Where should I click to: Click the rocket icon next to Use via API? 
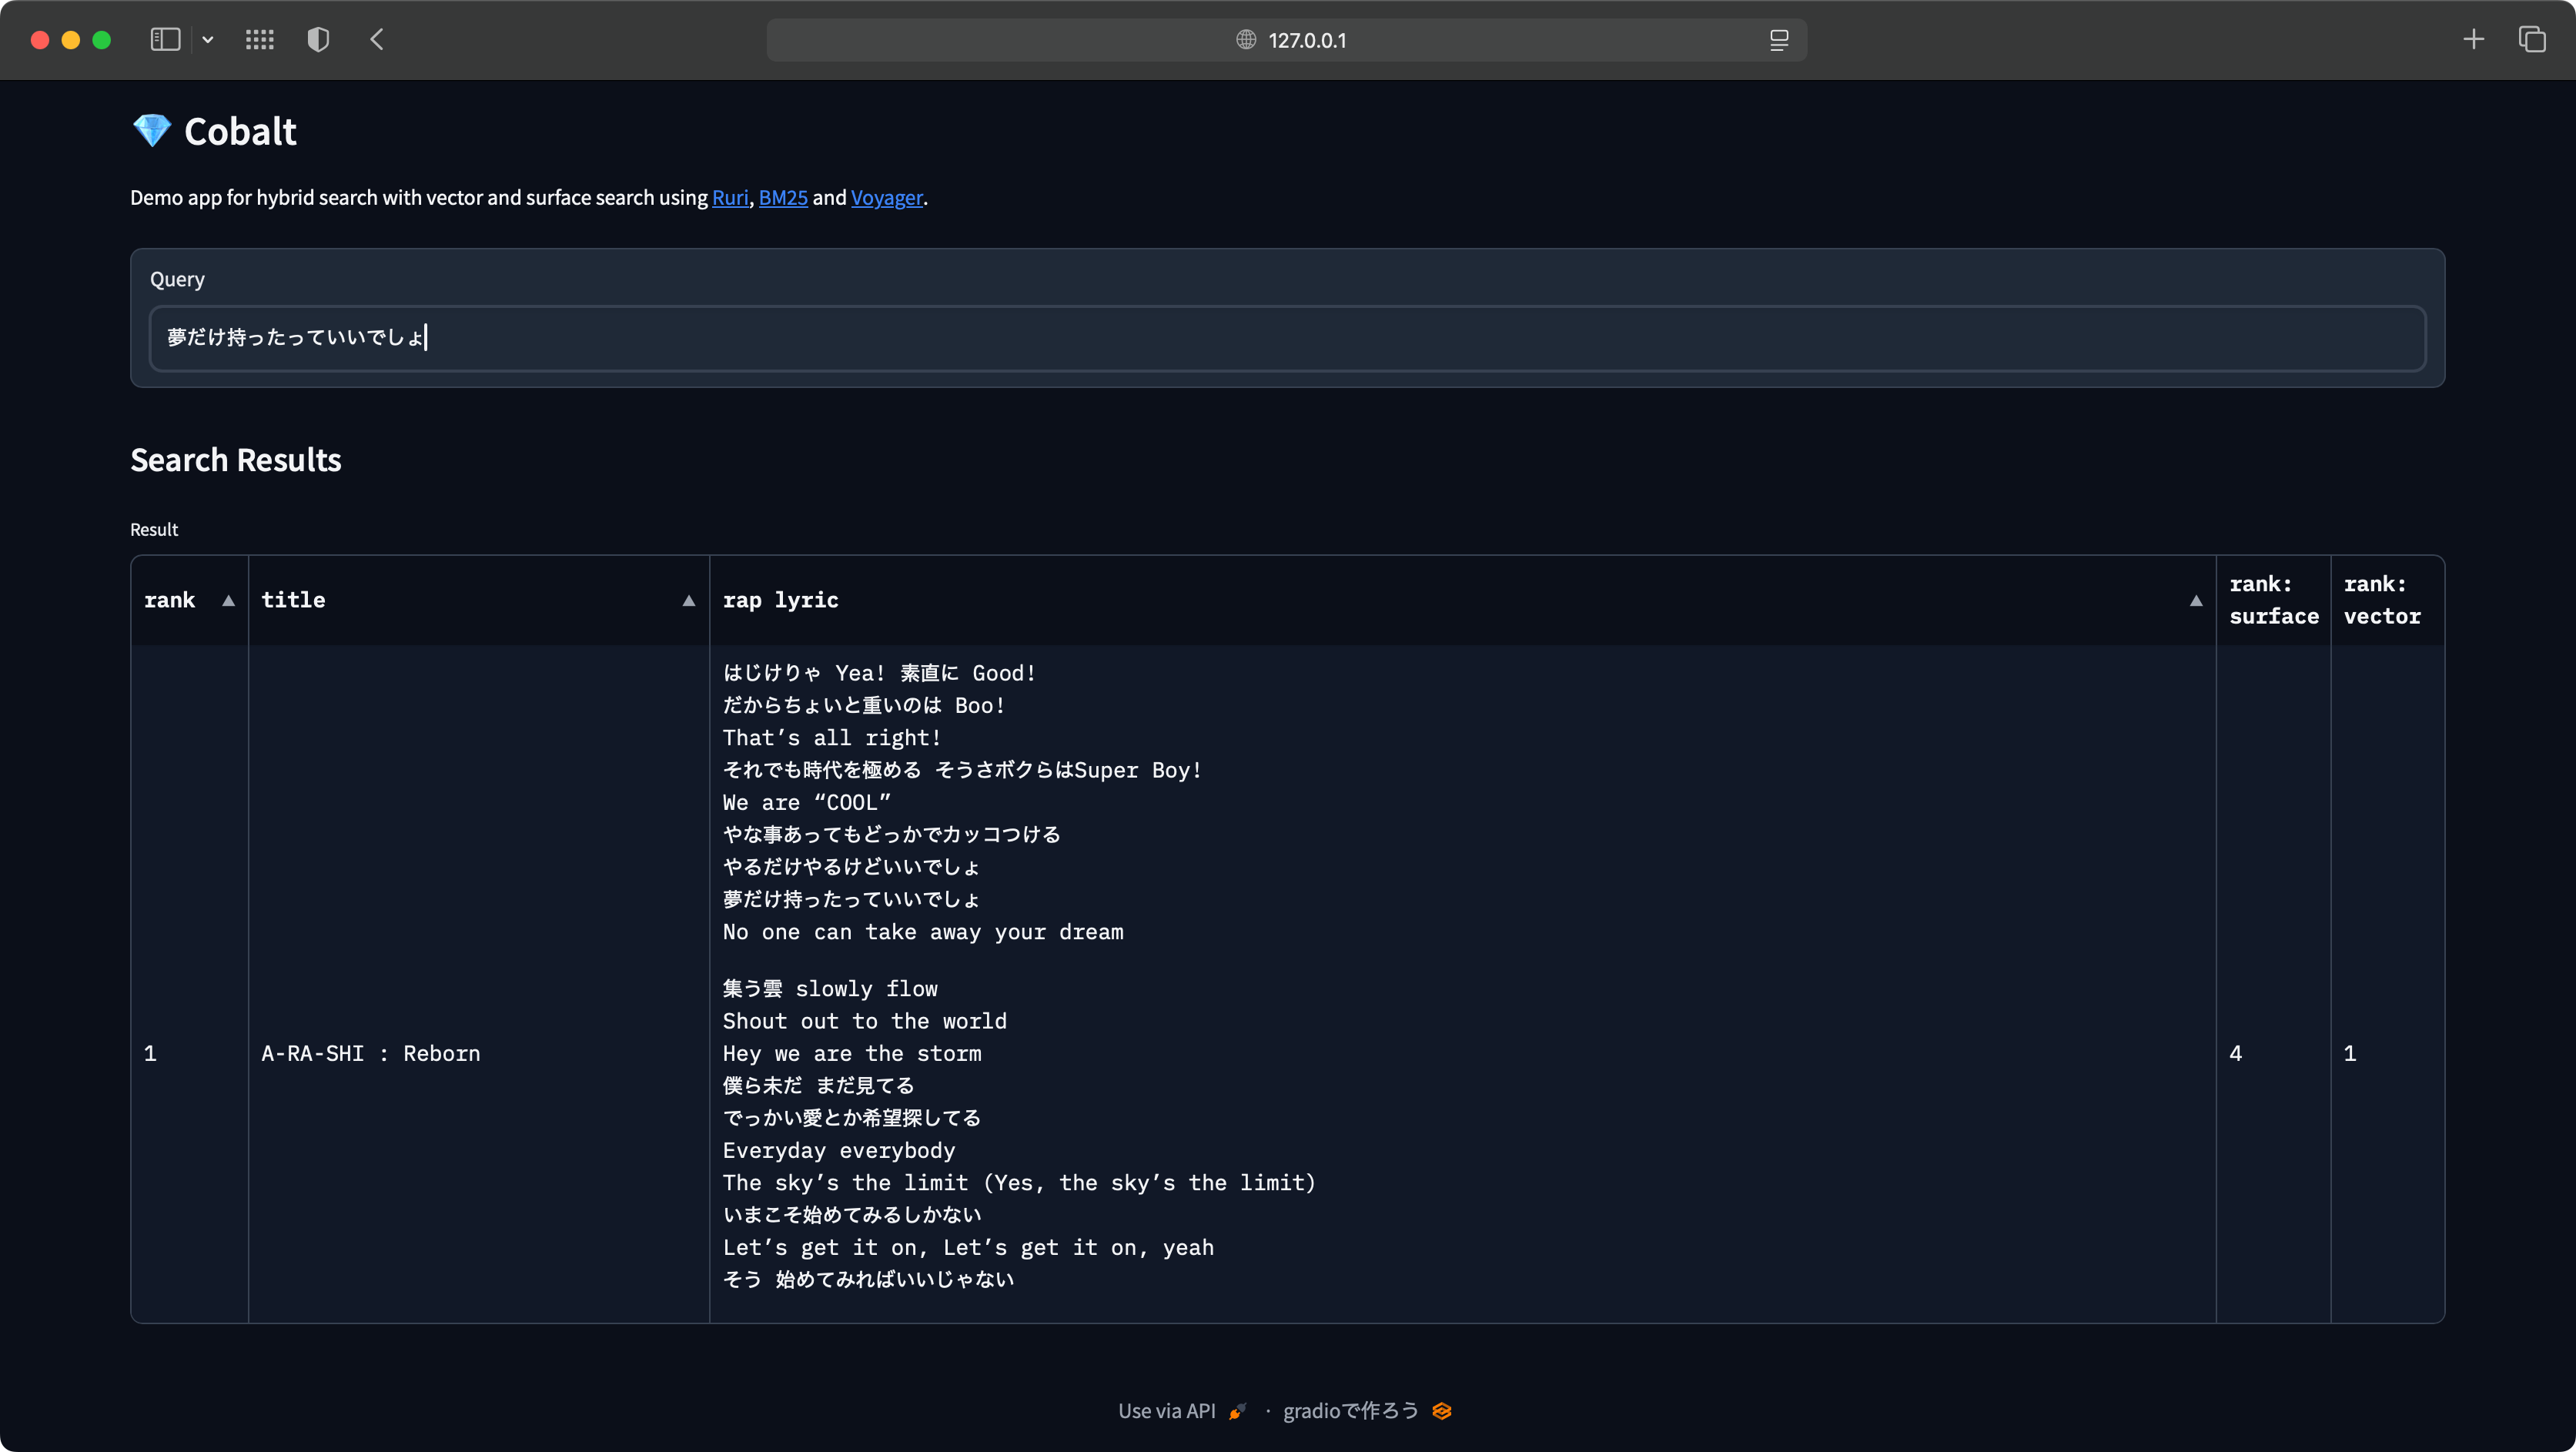(x=1237, y=1410)
